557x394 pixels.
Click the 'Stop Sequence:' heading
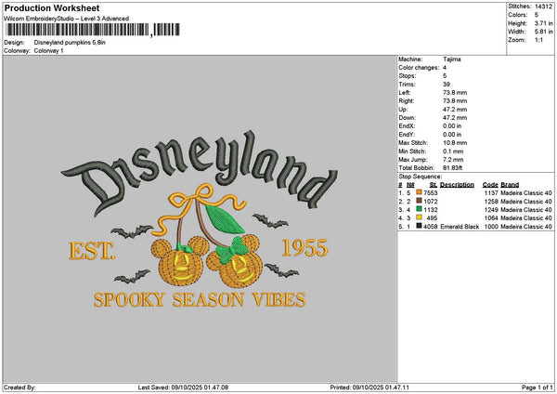click(421, 177)
